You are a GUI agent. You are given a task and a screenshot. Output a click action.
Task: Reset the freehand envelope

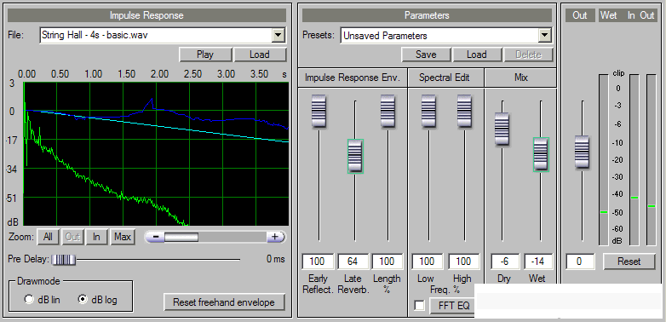[224, 302]
